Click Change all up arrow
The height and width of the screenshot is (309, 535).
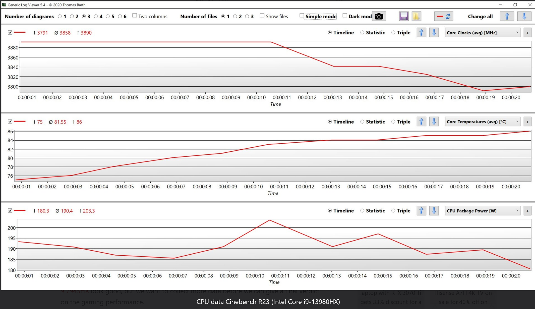coord(507,16)
